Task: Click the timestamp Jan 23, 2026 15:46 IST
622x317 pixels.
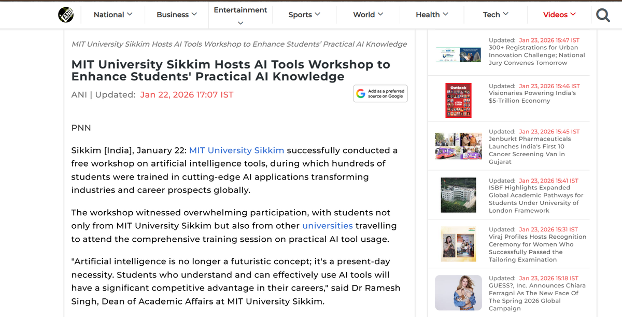Action: click(x=549, y=86)
